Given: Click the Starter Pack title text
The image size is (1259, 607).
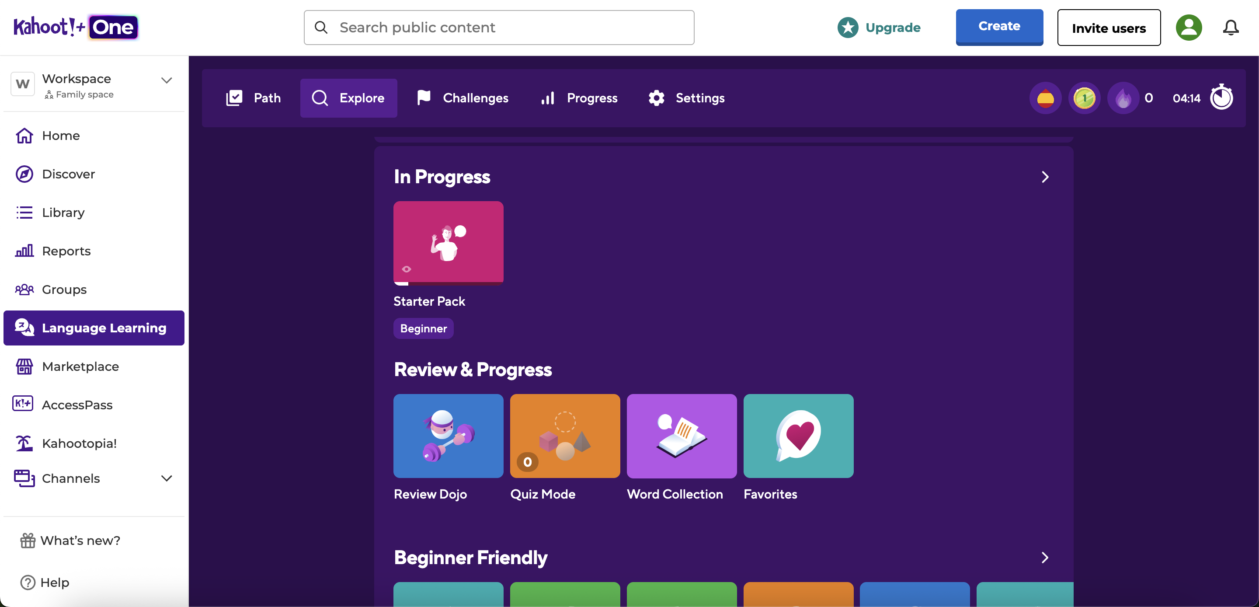Looking at the screenshot, I should (429, 301).
